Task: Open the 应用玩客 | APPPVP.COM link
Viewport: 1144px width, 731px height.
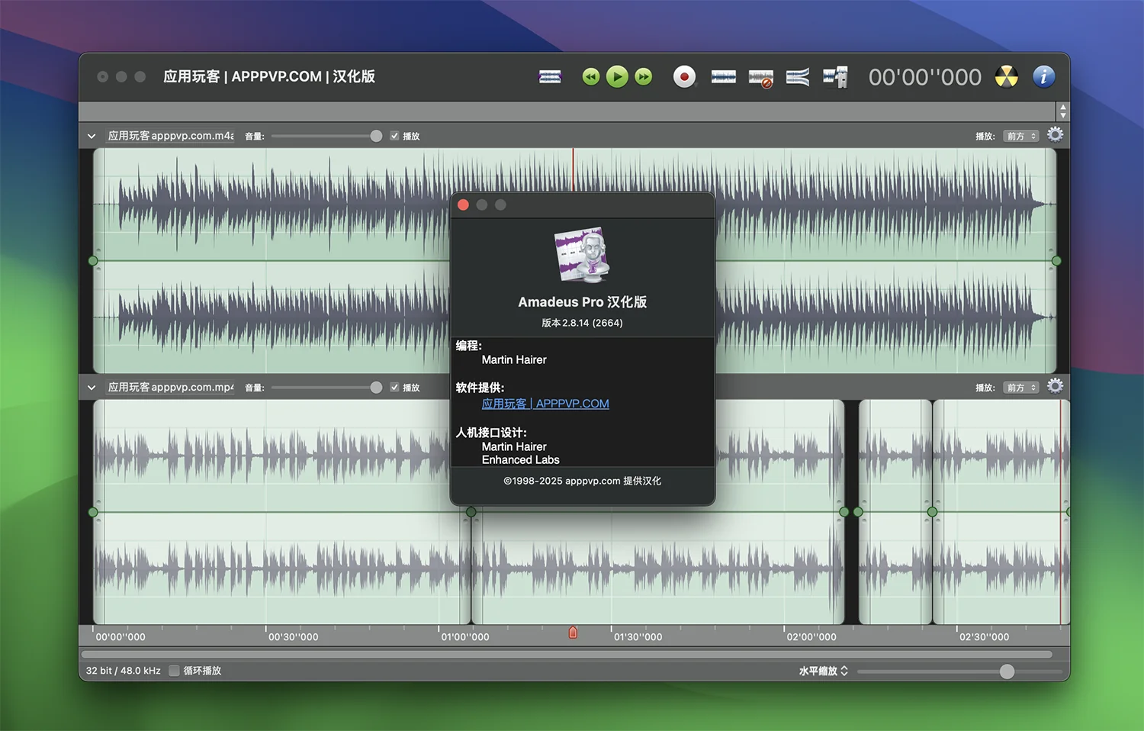Action: pos(545,404)
